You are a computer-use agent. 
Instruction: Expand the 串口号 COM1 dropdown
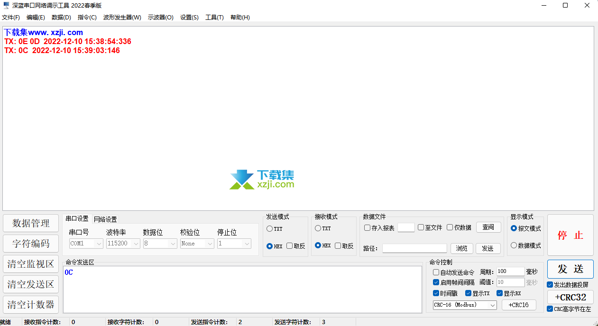coord(99,244)
